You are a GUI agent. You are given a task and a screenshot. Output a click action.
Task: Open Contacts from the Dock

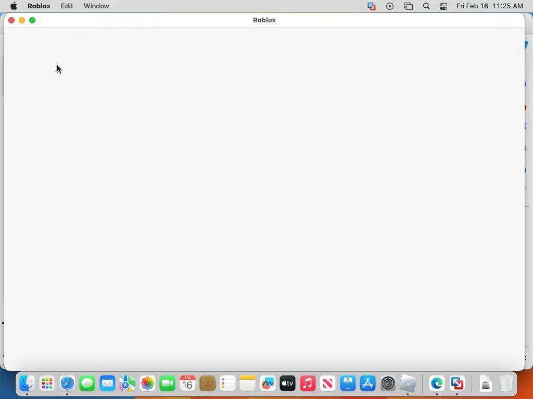pyautogui.click(x=207, y=384)
